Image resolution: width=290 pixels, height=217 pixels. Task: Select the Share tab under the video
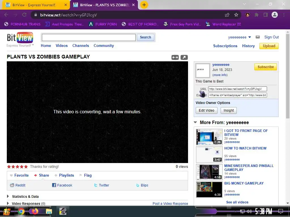pos(42,175)
